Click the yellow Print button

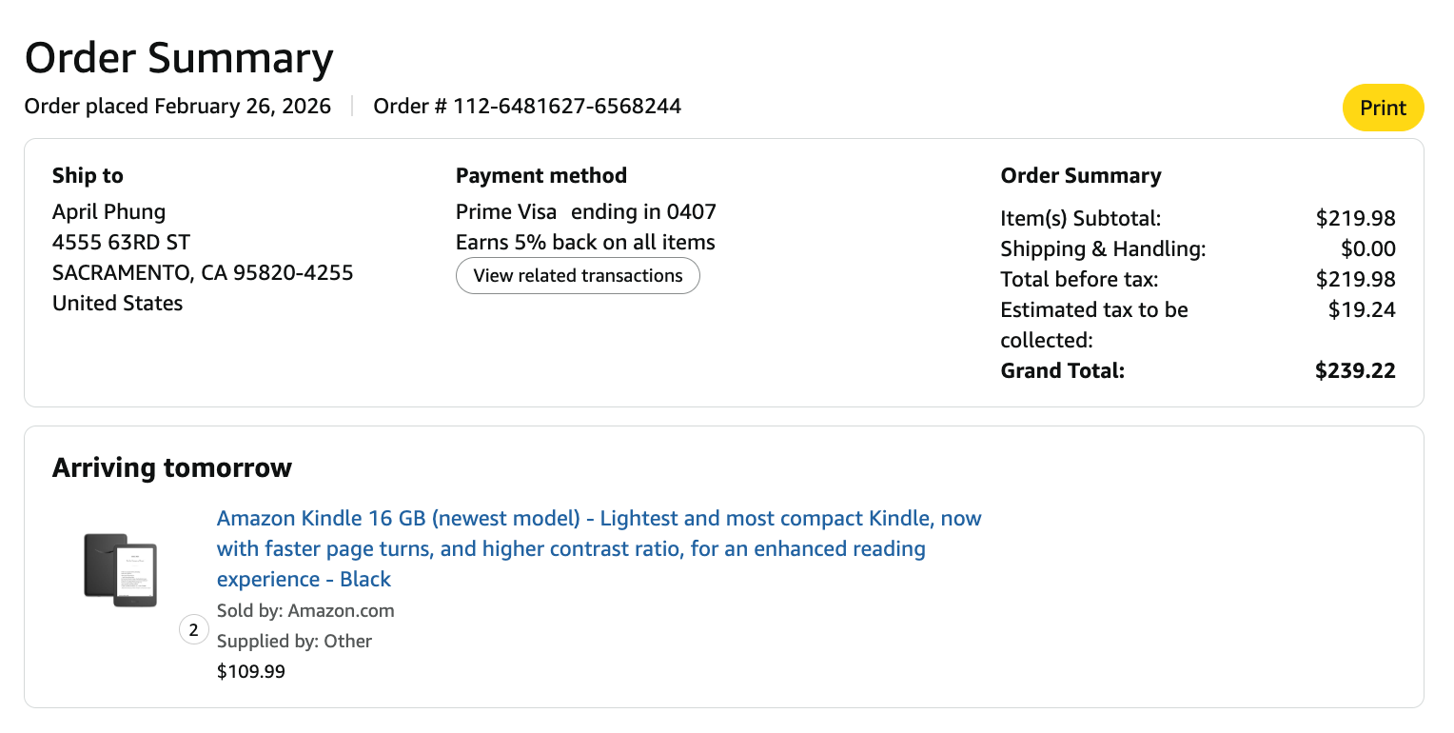tap(1382, 108)
